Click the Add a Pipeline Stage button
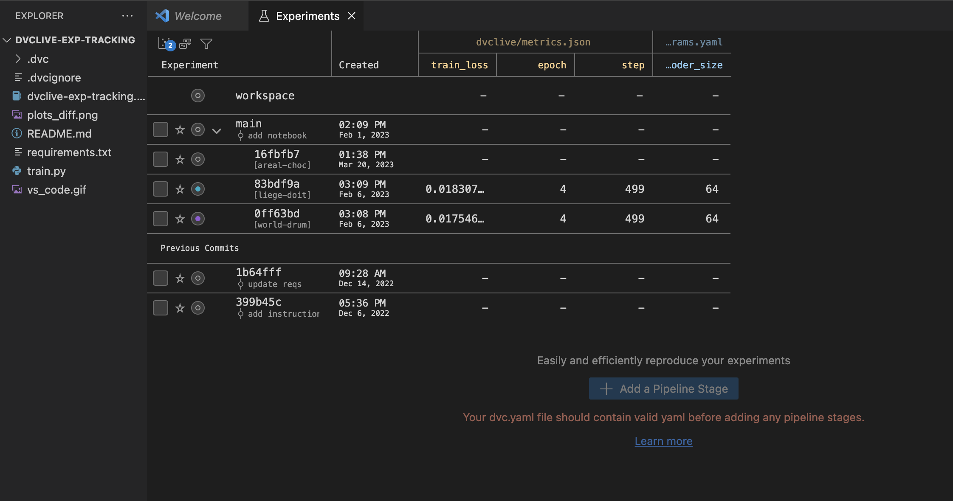This screenshot has height=501, width=953. (663, 388)
